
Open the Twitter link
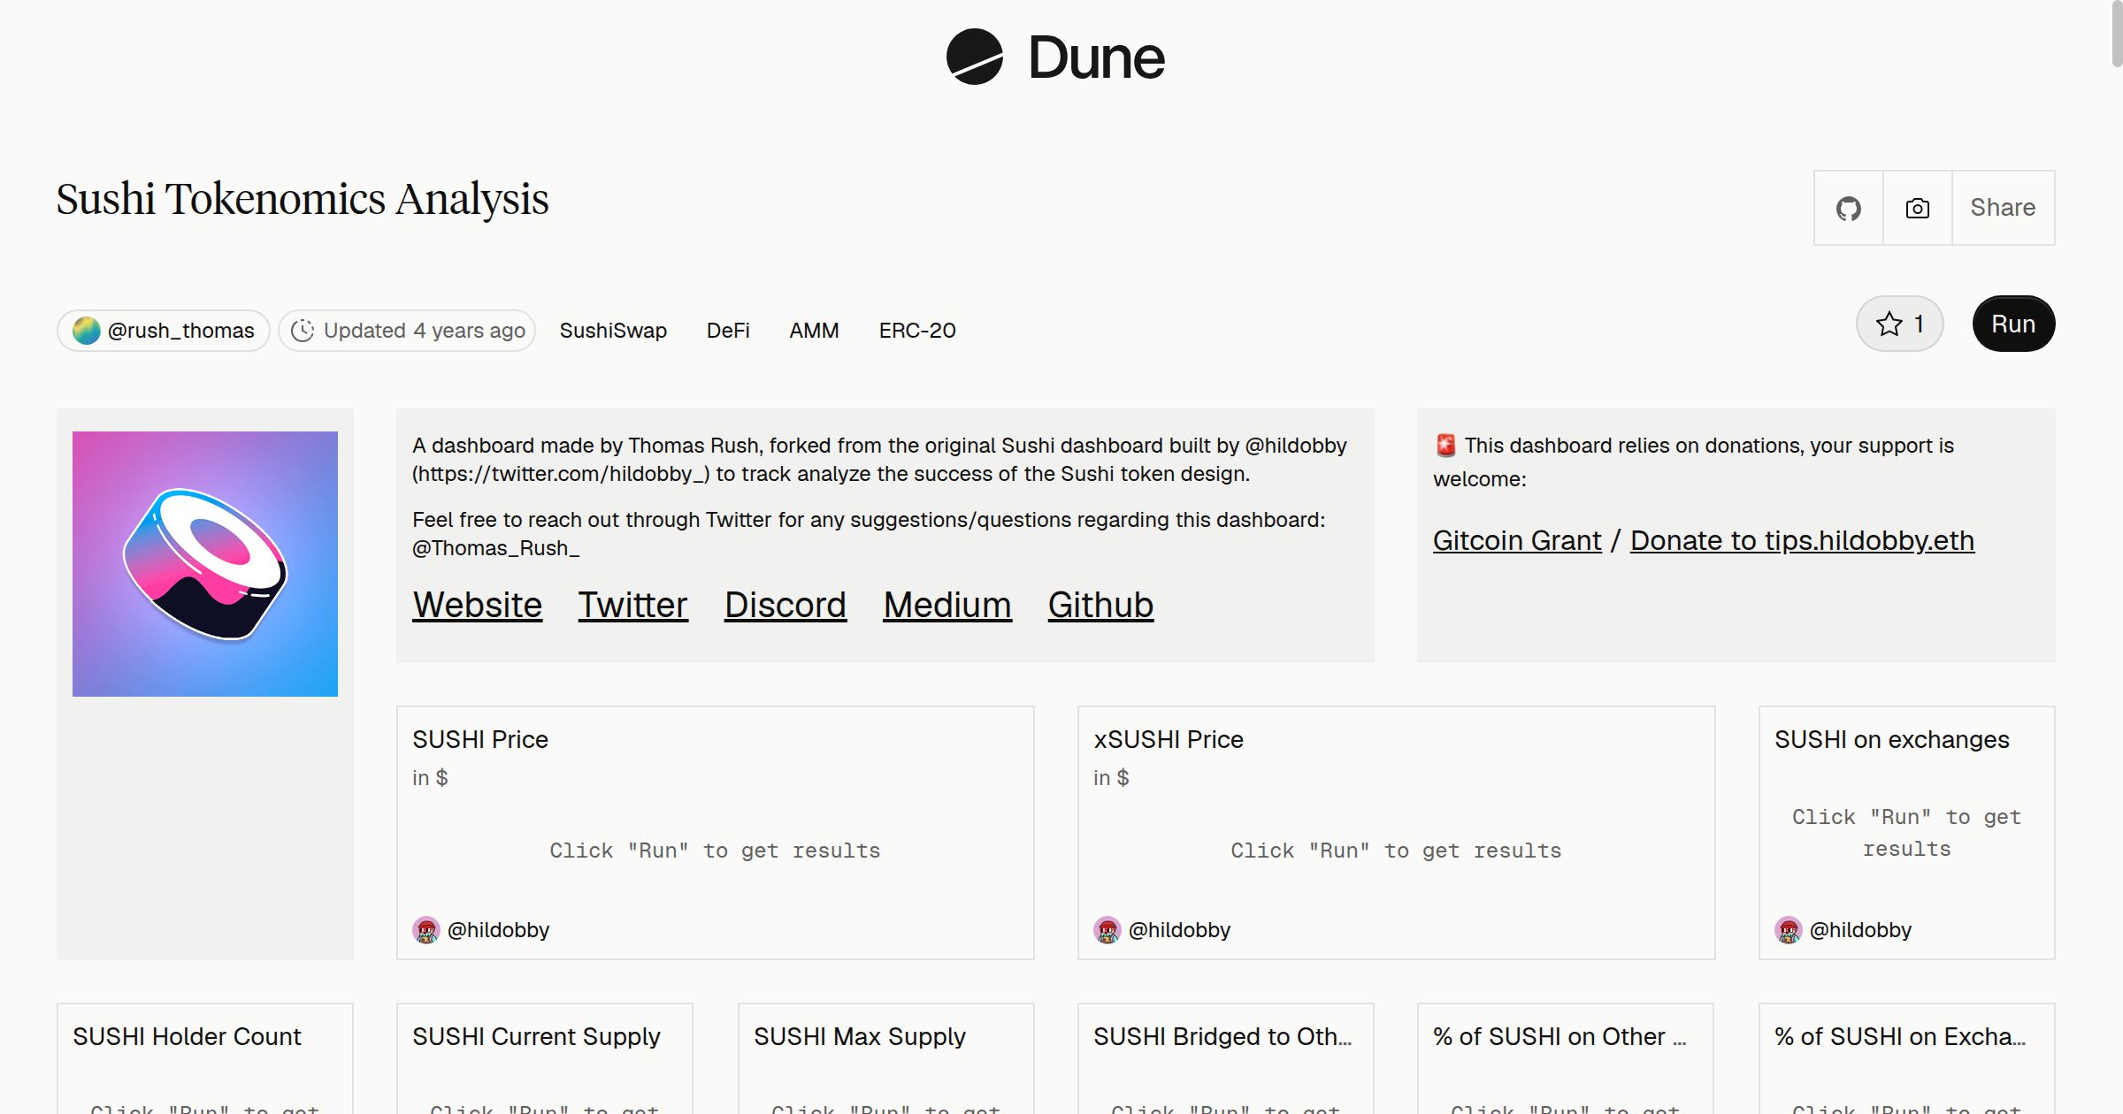pyautogui.click(x=632, y=606)
